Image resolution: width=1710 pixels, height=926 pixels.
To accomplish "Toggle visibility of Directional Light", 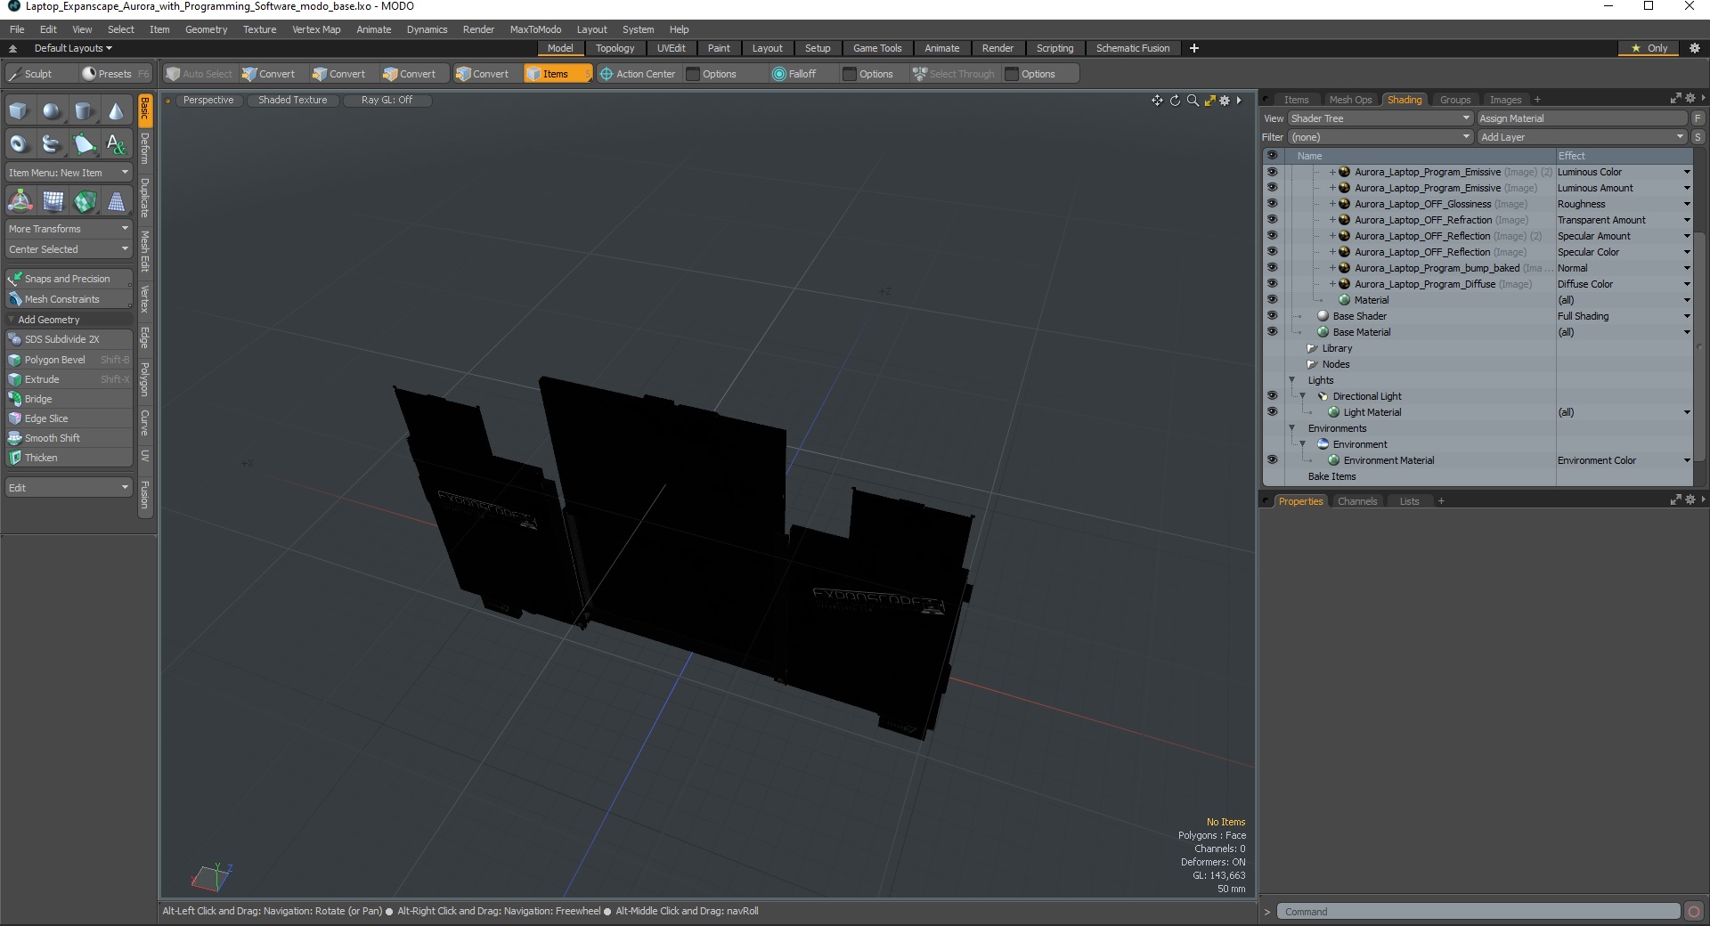I will click(1272, 396).
